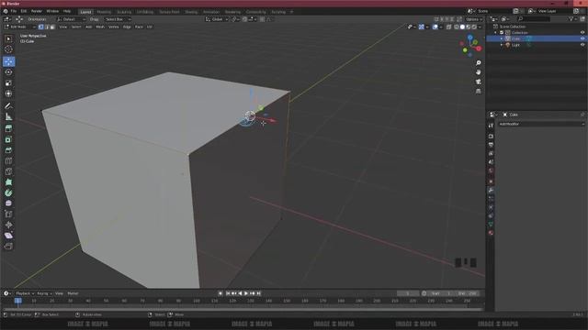The width and height of the screenshot is (588, 330).
Task: Click the outliner search field
Action: coord(535,19)
